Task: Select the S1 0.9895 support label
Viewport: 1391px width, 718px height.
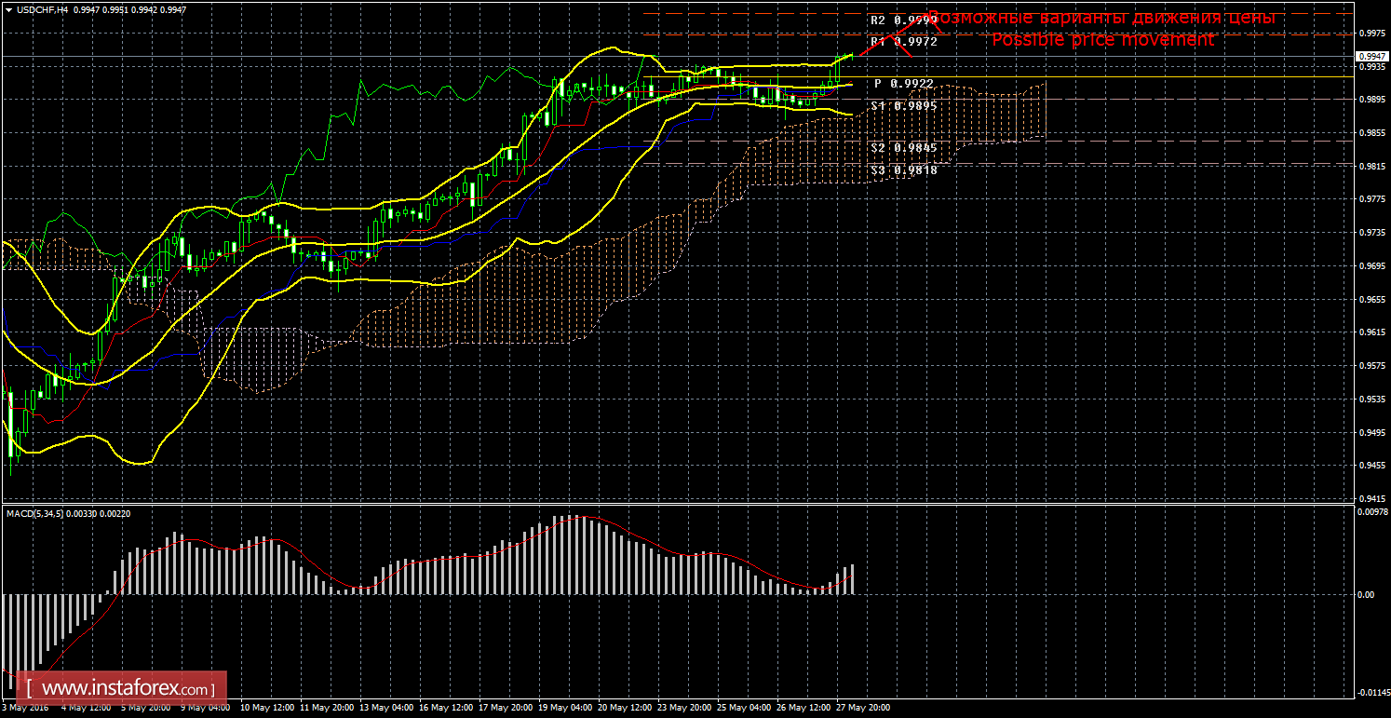Action: coord(903,106)
